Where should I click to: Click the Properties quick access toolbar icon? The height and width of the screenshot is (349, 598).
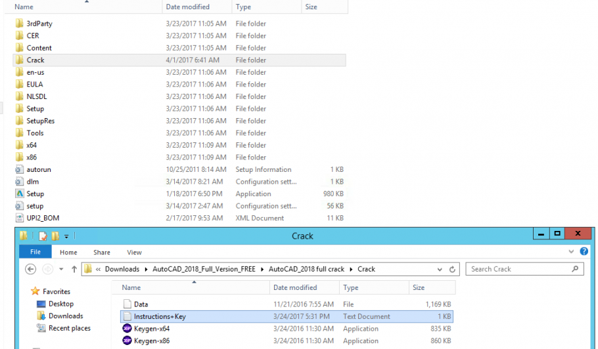43,236
